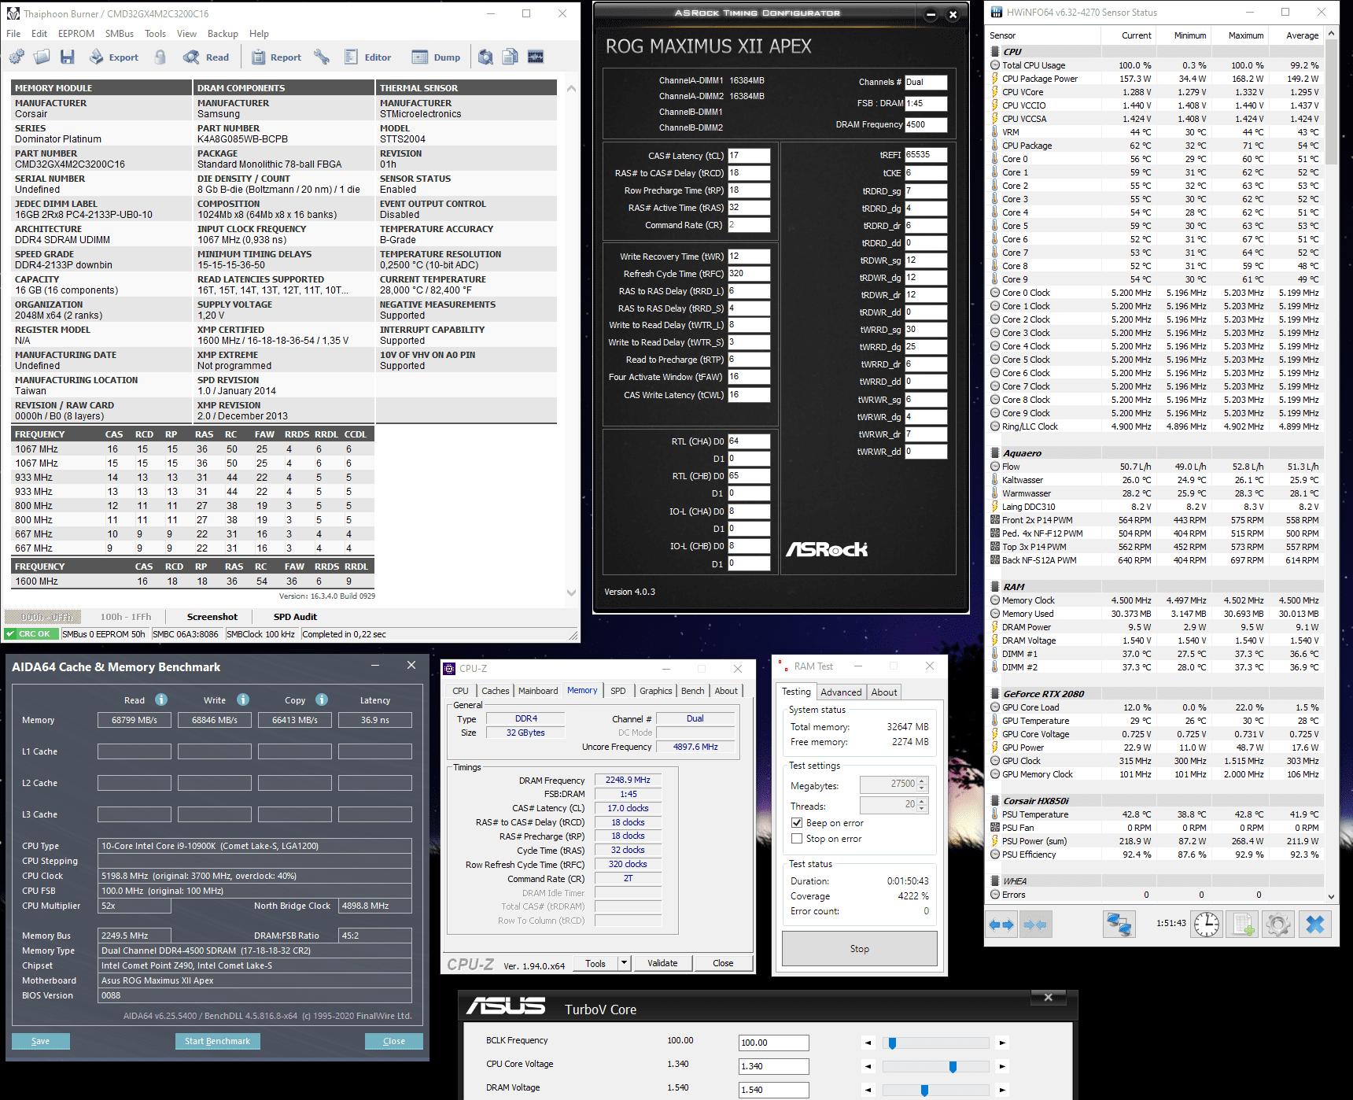Click the Report clipboard toolbar button
1353x1100 pixels.
point(276,57)
